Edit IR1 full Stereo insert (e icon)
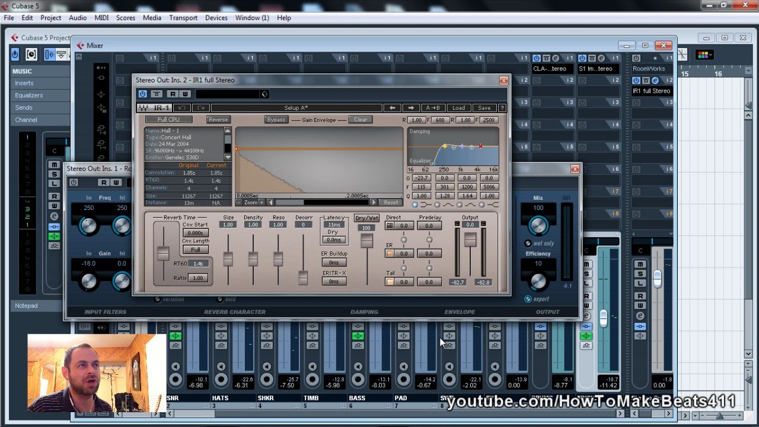 (655, 81)
